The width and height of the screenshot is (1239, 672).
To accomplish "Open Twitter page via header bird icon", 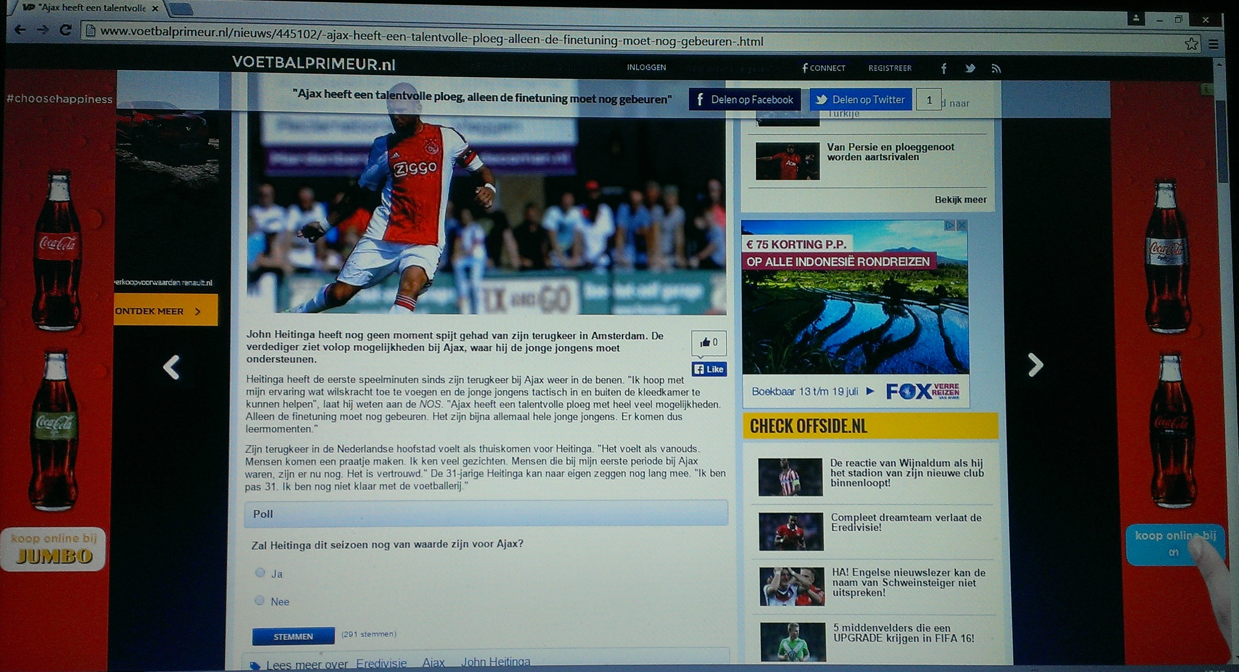I will (x=970, y=69).
